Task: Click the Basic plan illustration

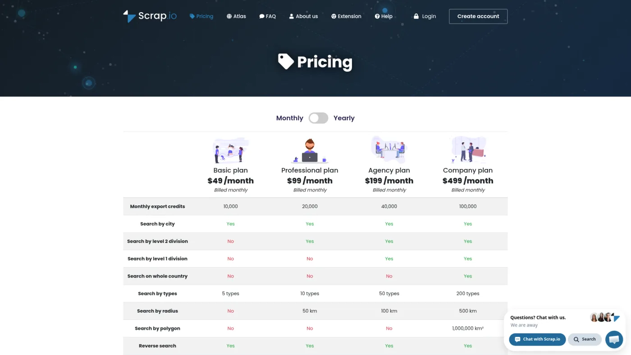Action: coord(231,150)
